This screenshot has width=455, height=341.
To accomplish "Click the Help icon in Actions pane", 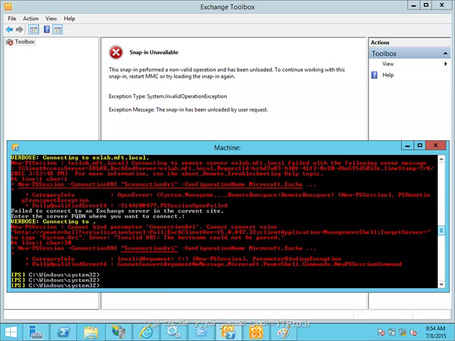I will [x=374, y=75].
